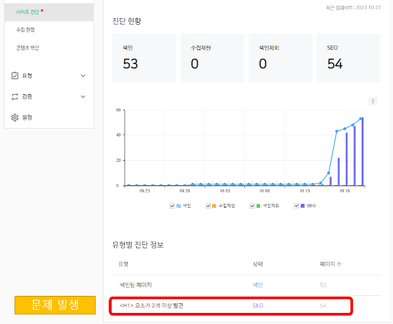The width and height of the screenshot is (393, 324).
Task: Click the tallest purple SEO bar
Action: pos(362,152)
